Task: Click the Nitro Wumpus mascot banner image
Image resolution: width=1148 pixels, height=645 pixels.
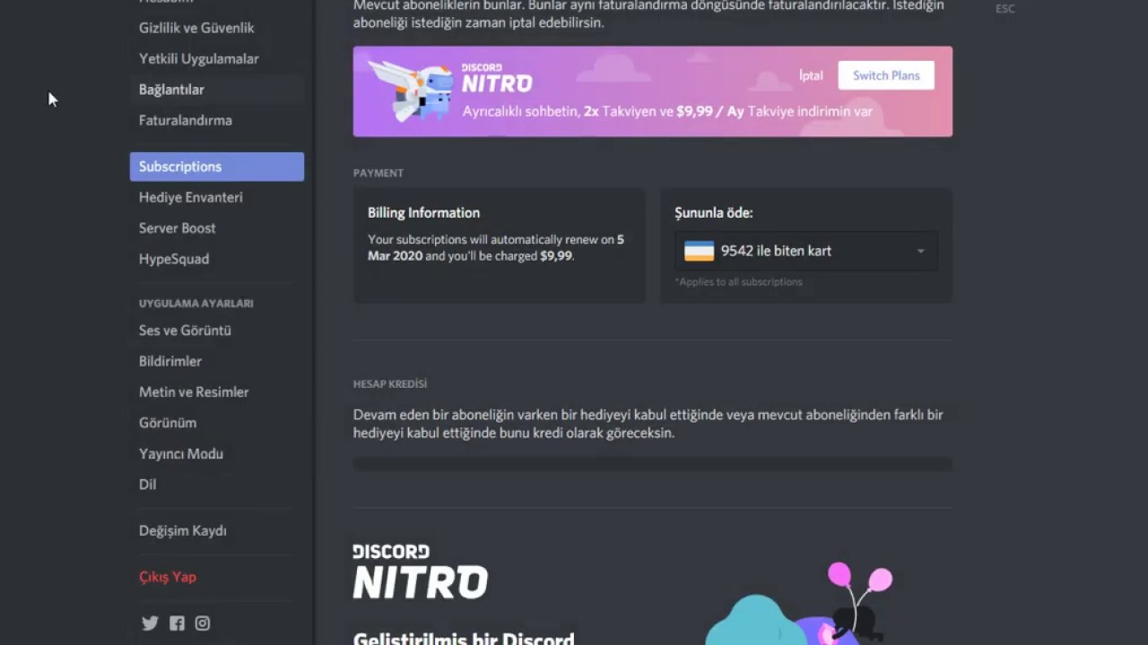Action: coord(412,90)
